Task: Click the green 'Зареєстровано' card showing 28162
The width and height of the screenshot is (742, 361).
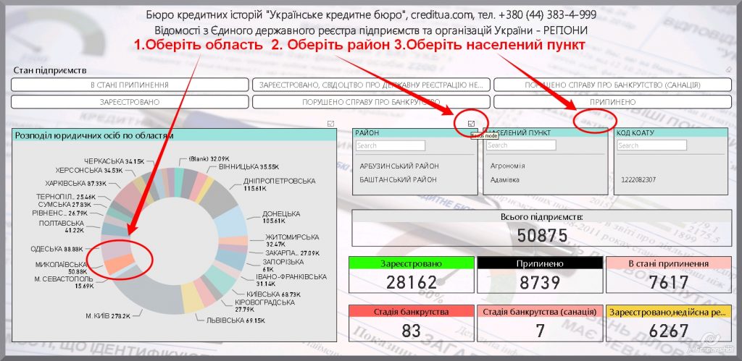Action: tap(411, 274)
